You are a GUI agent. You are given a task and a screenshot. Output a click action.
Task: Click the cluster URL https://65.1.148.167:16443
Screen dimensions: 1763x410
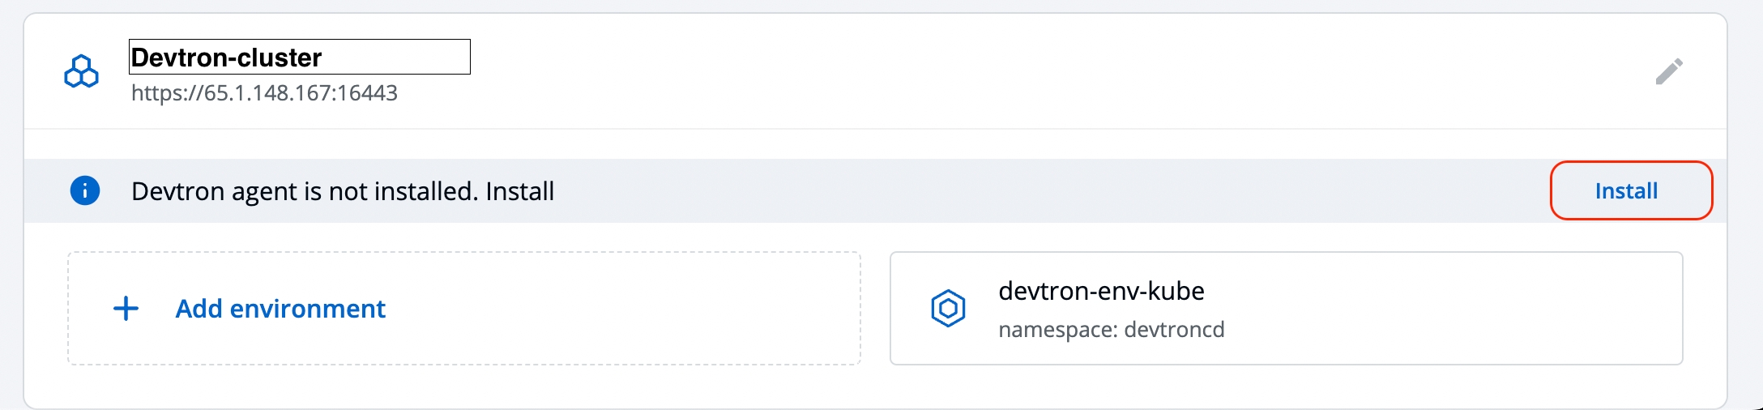(264, 93)
